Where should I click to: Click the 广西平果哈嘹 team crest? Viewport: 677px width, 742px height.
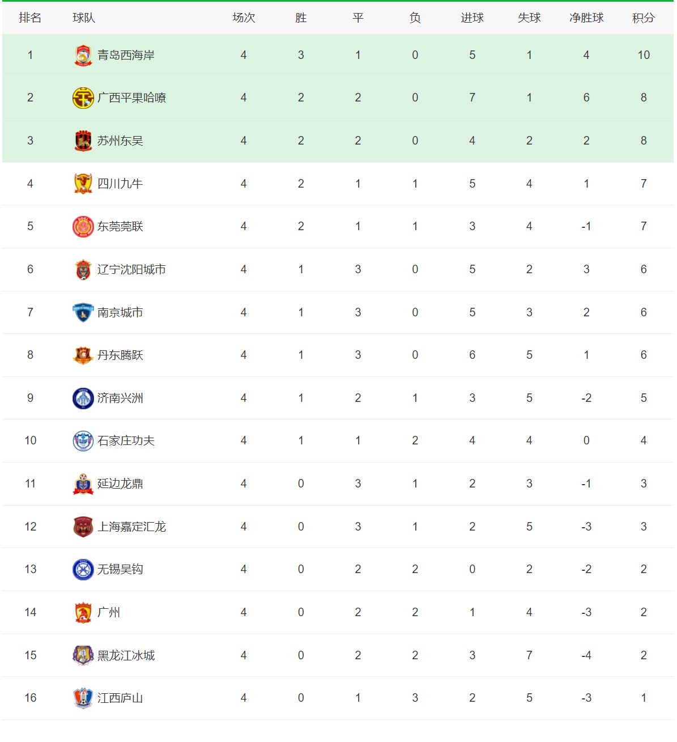(x=83, y=98)
